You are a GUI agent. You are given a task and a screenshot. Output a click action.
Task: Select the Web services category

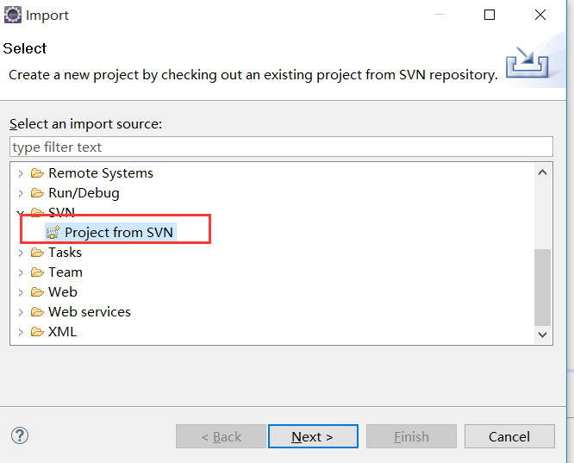click(x=90, y=312)
